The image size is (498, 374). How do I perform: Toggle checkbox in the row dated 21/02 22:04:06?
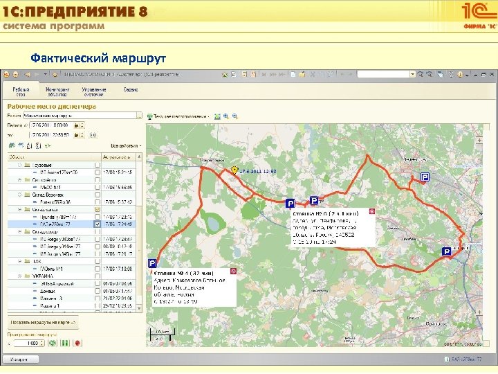[x=98, y=299]
